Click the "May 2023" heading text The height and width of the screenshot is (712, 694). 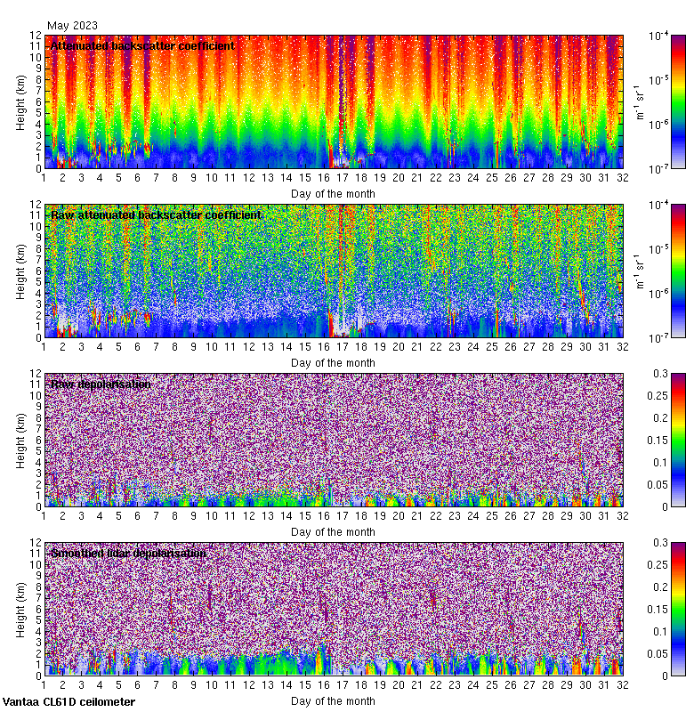coord(72,26)
